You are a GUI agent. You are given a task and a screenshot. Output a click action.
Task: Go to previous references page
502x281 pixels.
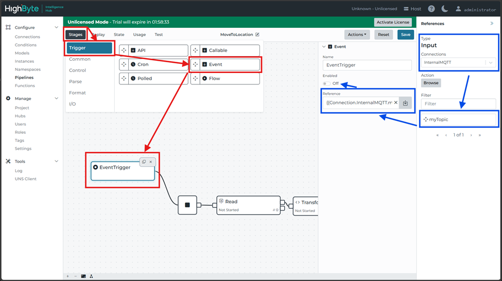click(x=446, y=135)
